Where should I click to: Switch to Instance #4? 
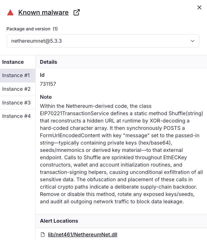[x=18, y=116]
